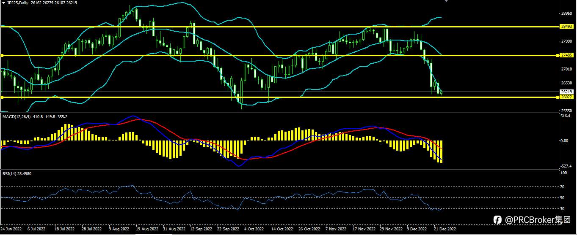The image size is (577, 235).
Task: Click the 7 Nov 2022 date label
Action: click(x=336, y=229)
